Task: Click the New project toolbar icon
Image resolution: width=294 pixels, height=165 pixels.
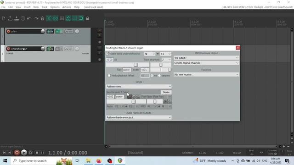Action: (x=4, y=18)
